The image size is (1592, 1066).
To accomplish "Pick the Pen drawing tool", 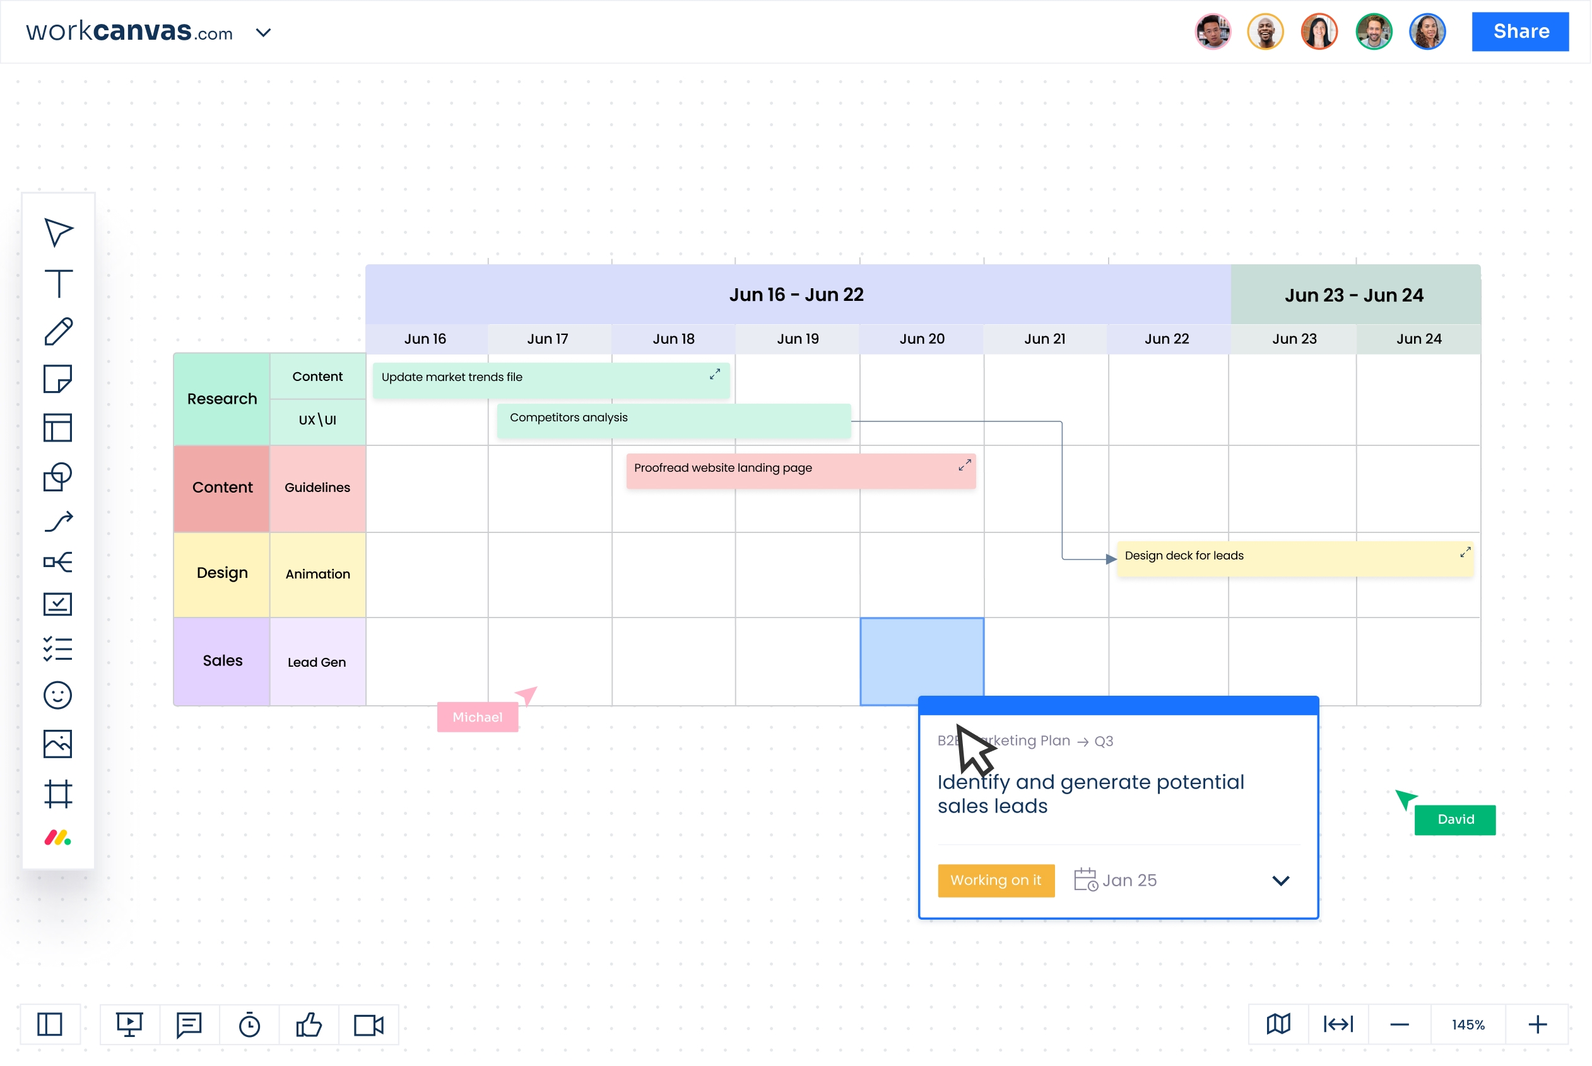I will click(58, 331).
